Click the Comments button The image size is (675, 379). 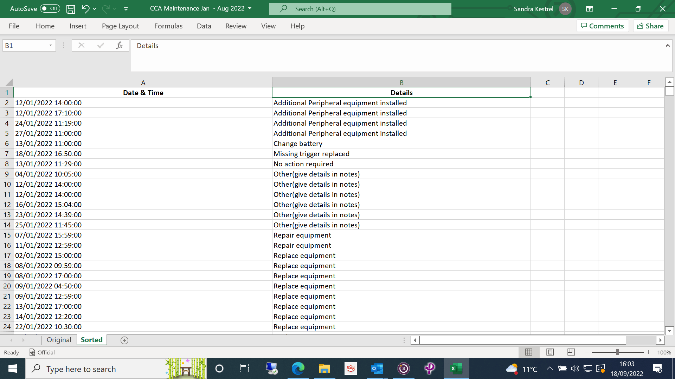tap(603, 26)
